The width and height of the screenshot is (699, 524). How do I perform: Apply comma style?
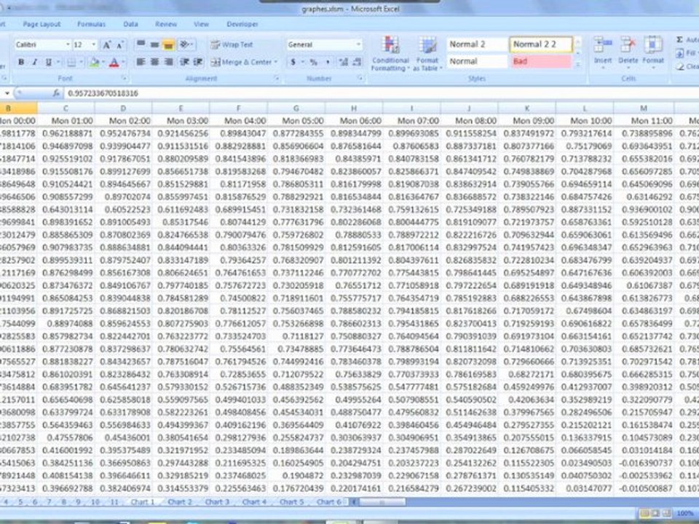328,62
